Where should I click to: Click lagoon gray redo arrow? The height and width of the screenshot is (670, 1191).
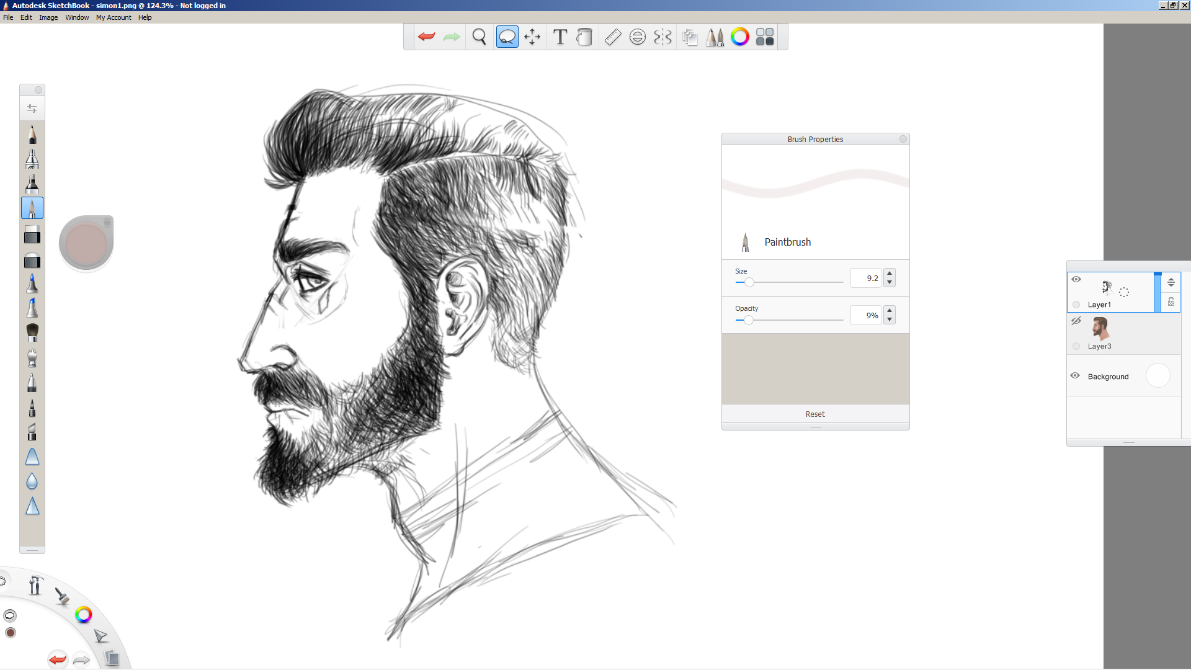point(81,660)
